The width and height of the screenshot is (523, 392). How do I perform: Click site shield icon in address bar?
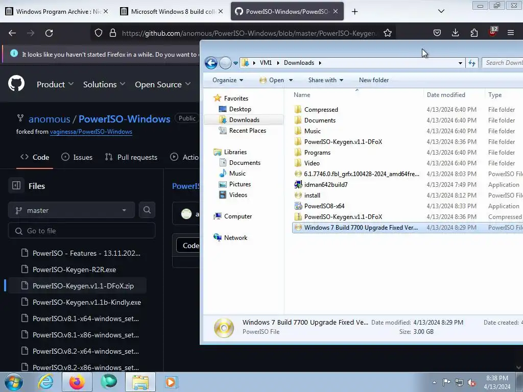coord(99,33)
